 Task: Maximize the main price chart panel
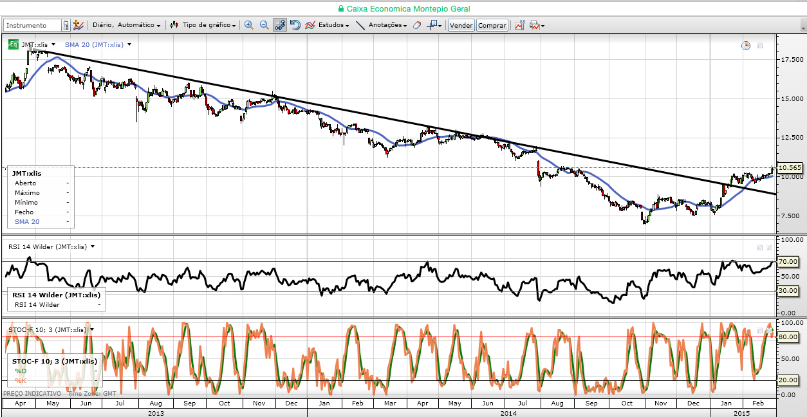tap(759, 46)
